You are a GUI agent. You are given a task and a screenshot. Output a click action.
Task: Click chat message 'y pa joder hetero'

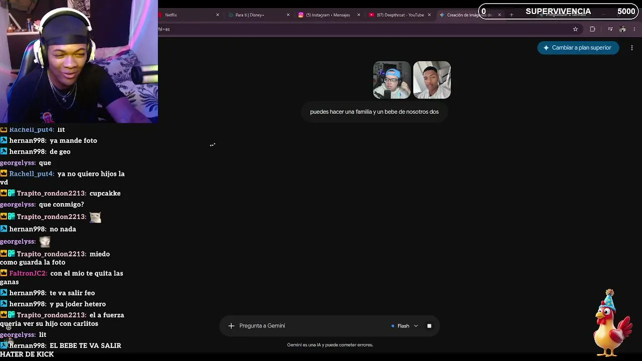click(x=78, y=304)
